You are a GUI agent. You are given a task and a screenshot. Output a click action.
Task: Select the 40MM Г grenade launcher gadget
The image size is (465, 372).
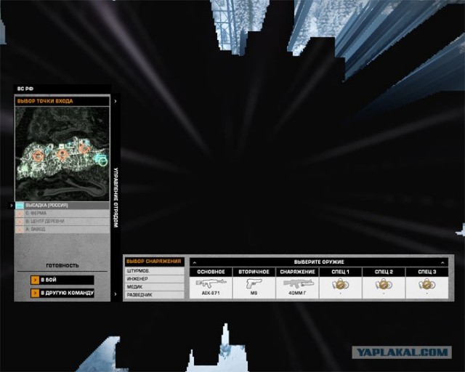click(x=298, y=283)
